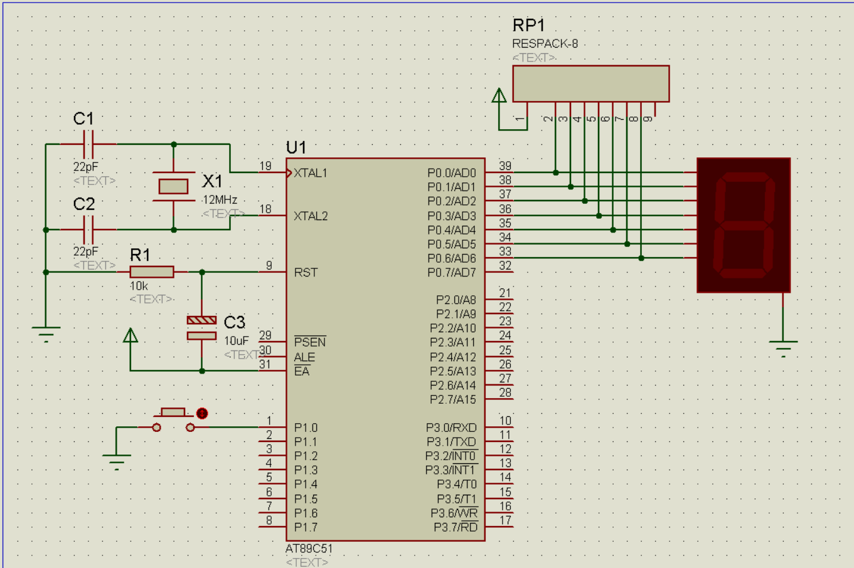Click the ALE pin label

point(304,357)
